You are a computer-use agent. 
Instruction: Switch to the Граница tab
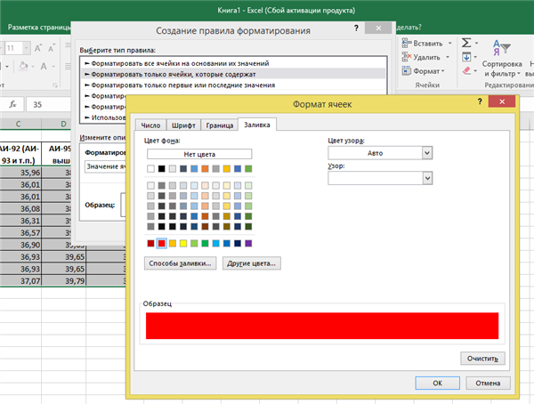coord(219,125)
